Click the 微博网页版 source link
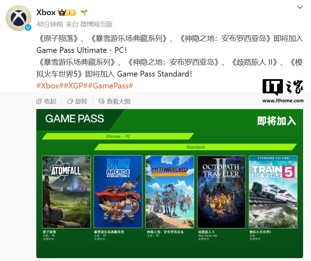 tap(96, 24)
